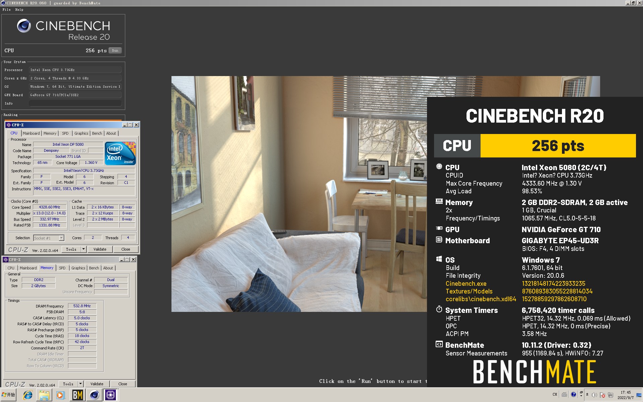Image resolution: width=643 pixels, height=402 pixels.
Task: Open the network connection tray icon
Action: coord(611,395)
